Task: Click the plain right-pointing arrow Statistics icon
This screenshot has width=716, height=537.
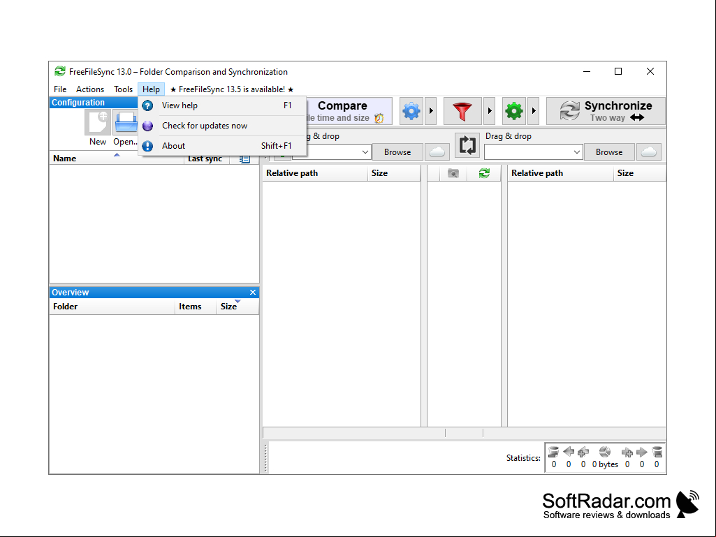Action: click(641, 452)
